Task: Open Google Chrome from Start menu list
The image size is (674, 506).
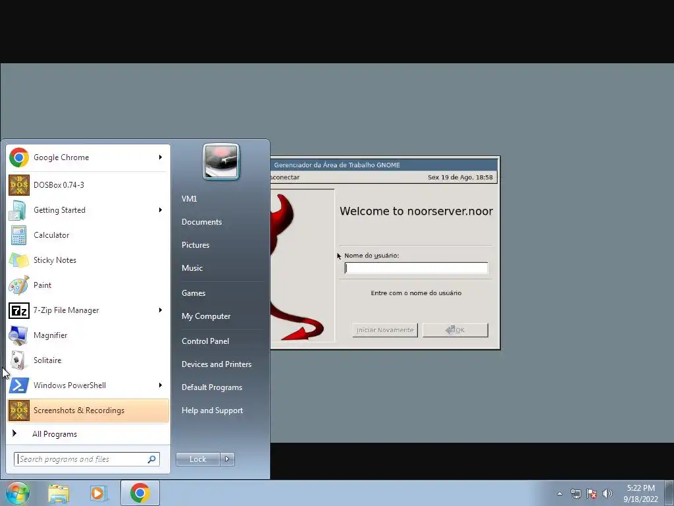Action: click(88, 157)
